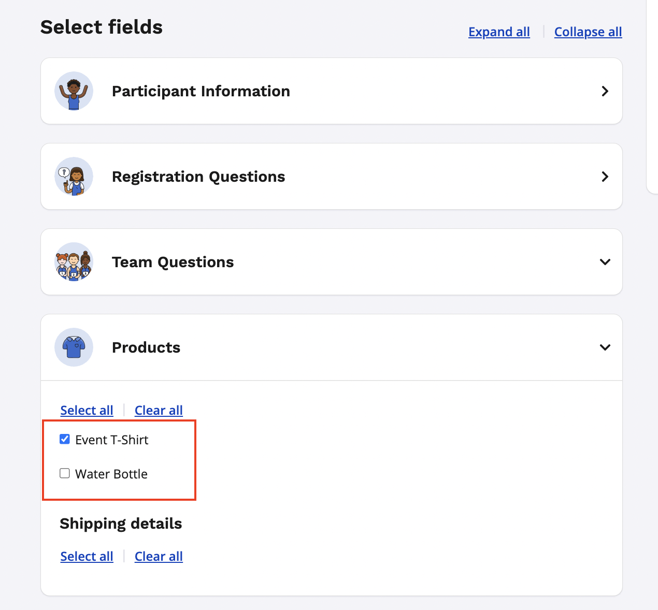The image size is (658, 610).
Task: Check the Water Bottle checkbox
Action: click(x=65, y=474)
